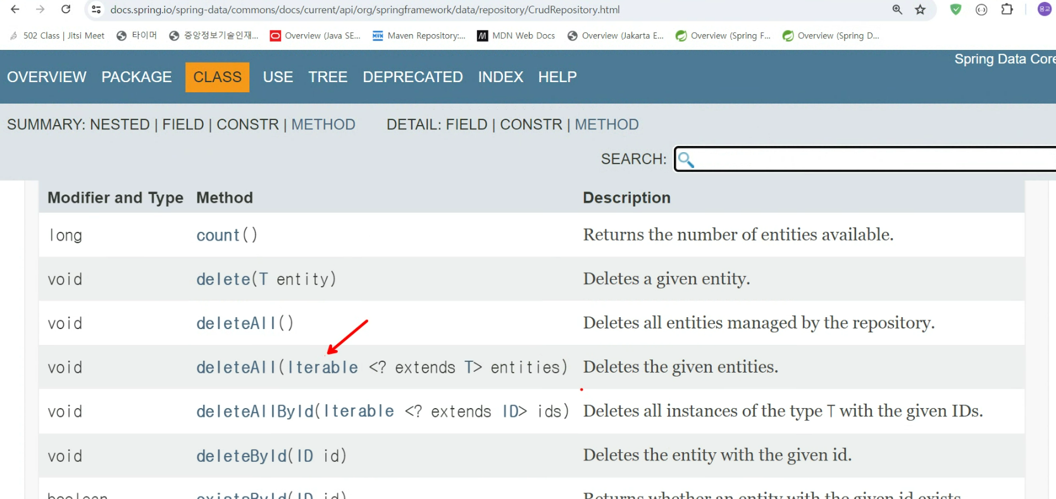Click 'Modifier and Type' column header
Image resolution: width=1056 pixels, height=499 pixels.
point(115,198)
